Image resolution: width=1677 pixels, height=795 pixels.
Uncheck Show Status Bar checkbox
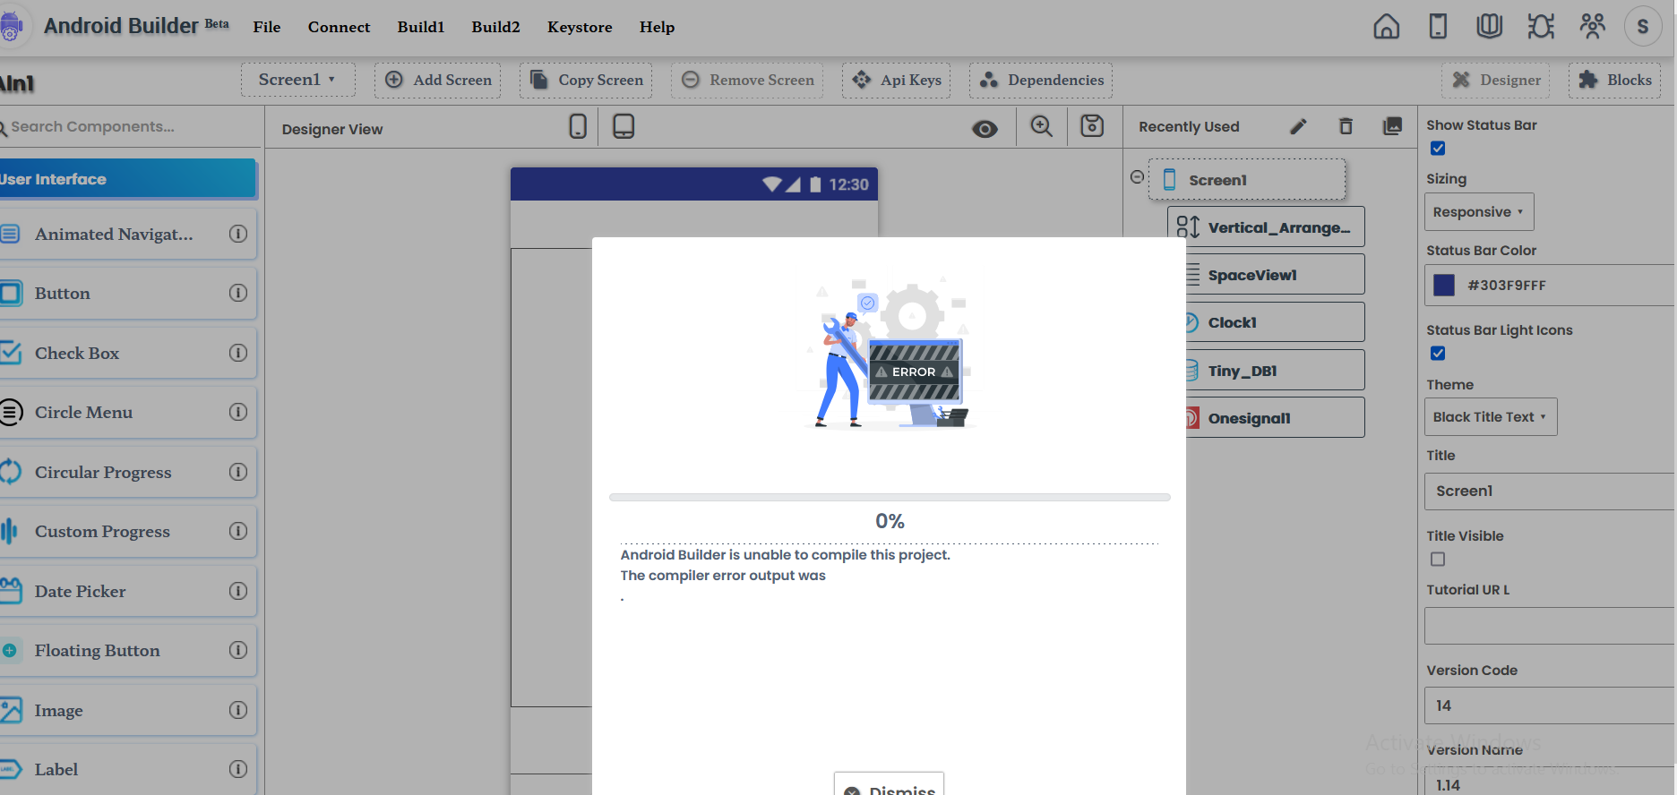(x=1438, y=149)
